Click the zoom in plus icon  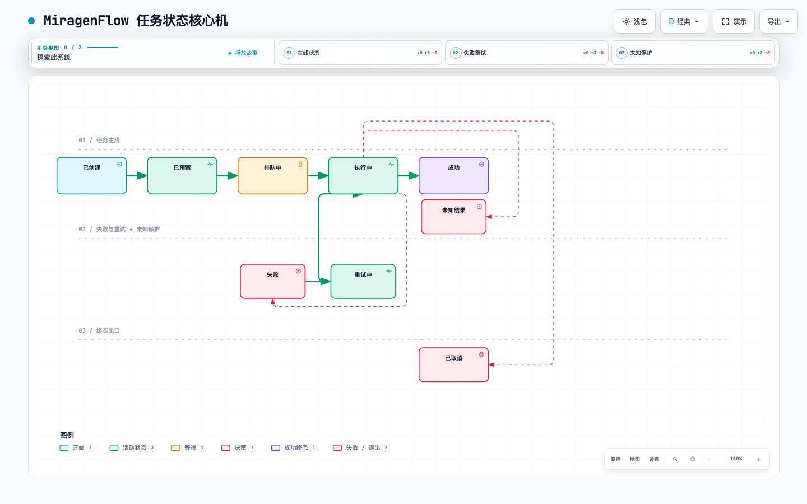[x=759, y=459]
